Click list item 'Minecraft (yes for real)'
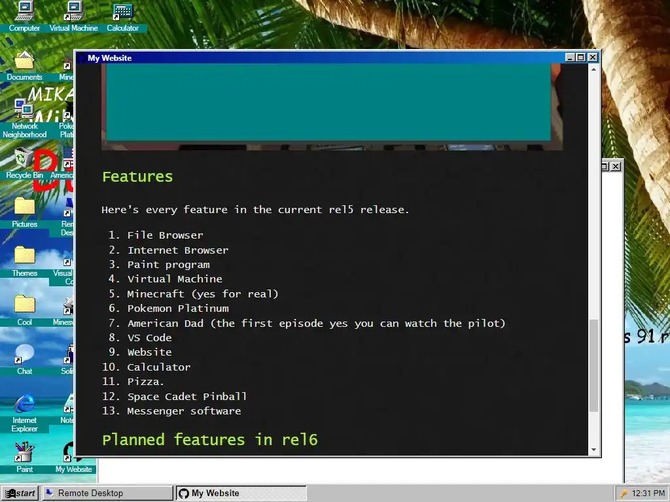 pos(203,293)
